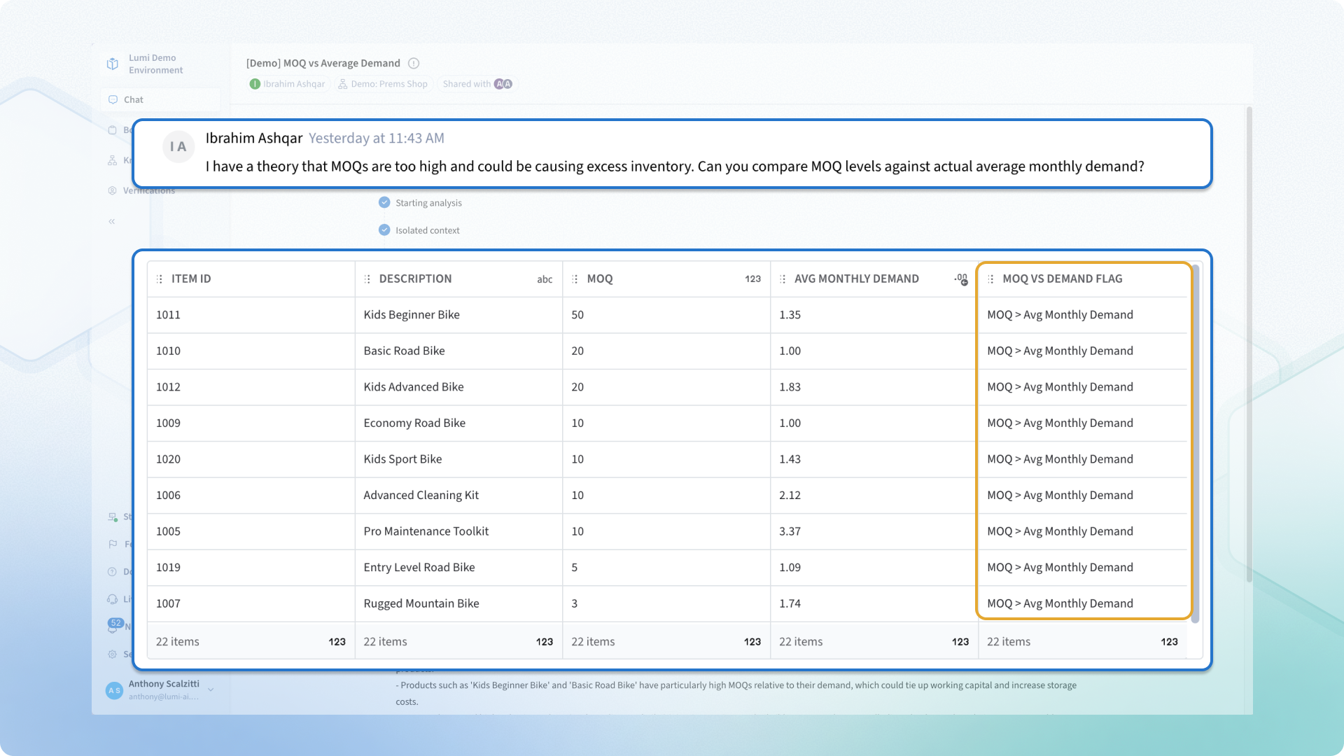Image resolution: width=1344 pixels, height=756 pixels.
Task: Click the hierarchy icon in the sidebar
Action: (112, 160)
